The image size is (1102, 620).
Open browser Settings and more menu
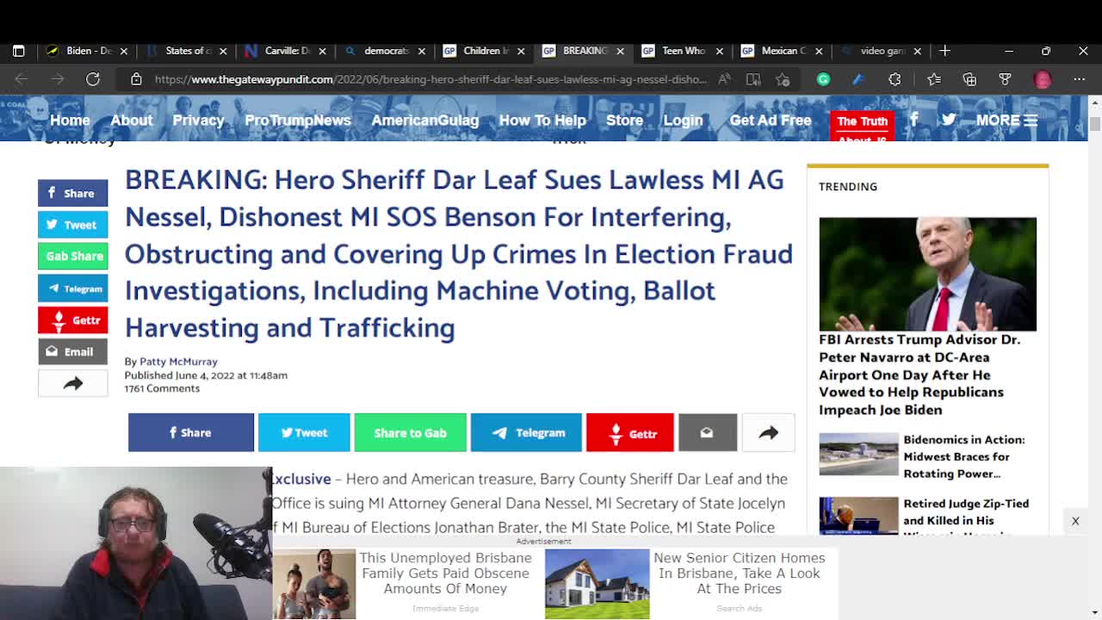(x=1080, y=79)
